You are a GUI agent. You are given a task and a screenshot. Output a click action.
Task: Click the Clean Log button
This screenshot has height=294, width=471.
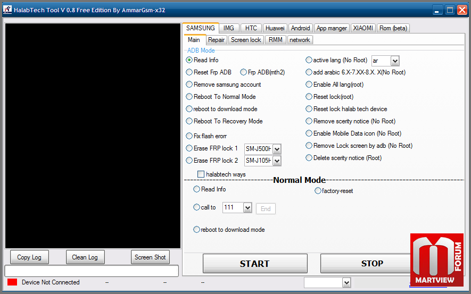click(85, 257)
